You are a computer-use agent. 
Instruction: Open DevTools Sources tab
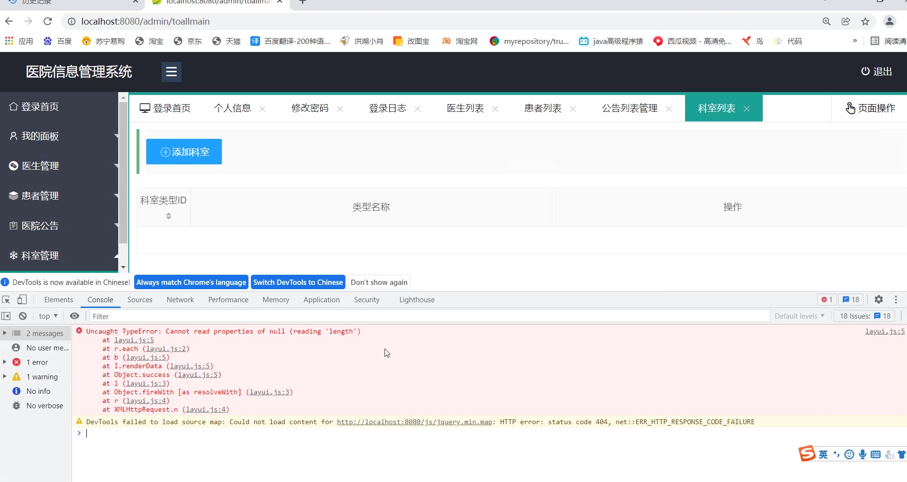click(x=140, y=300)
